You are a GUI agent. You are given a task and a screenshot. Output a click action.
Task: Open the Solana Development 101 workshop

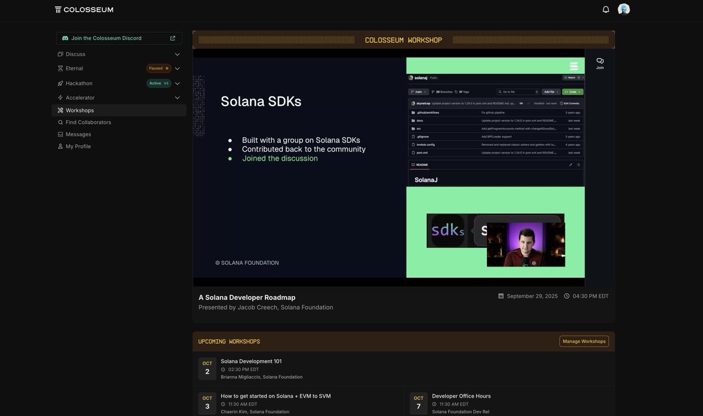[x=251, y=361]
